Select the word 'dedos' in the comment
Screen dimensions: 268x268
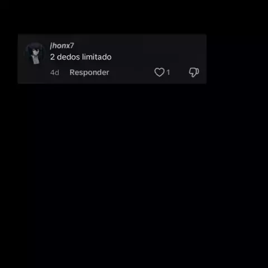pos(69,57)
